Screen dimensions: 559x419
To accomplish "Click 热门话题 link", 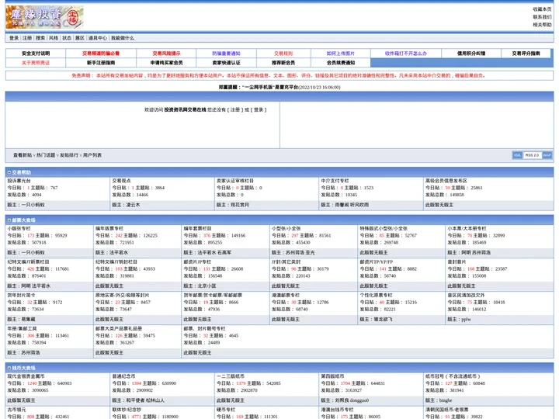I will [x=46, y=155].
